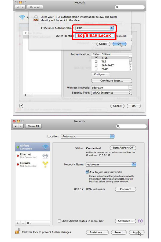This screenshot has width=161, height=242.
Task: Open the gear action menu below service list
Action: tap(29, 223)
